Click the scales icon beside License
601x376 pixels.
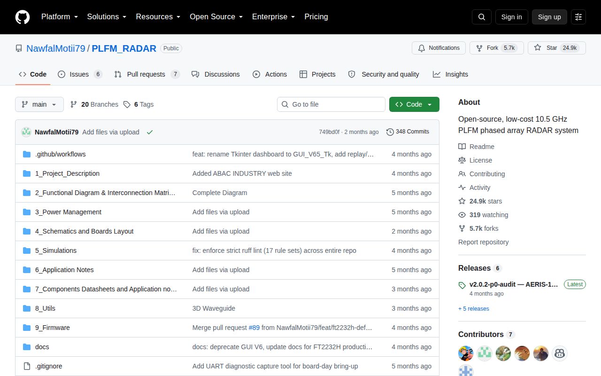pyautogui.click(x=462, y=160)
